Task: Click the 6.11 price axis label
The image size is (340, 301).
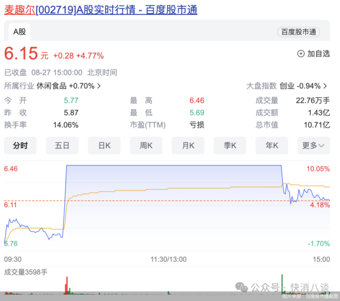Action: click(10, 205)
